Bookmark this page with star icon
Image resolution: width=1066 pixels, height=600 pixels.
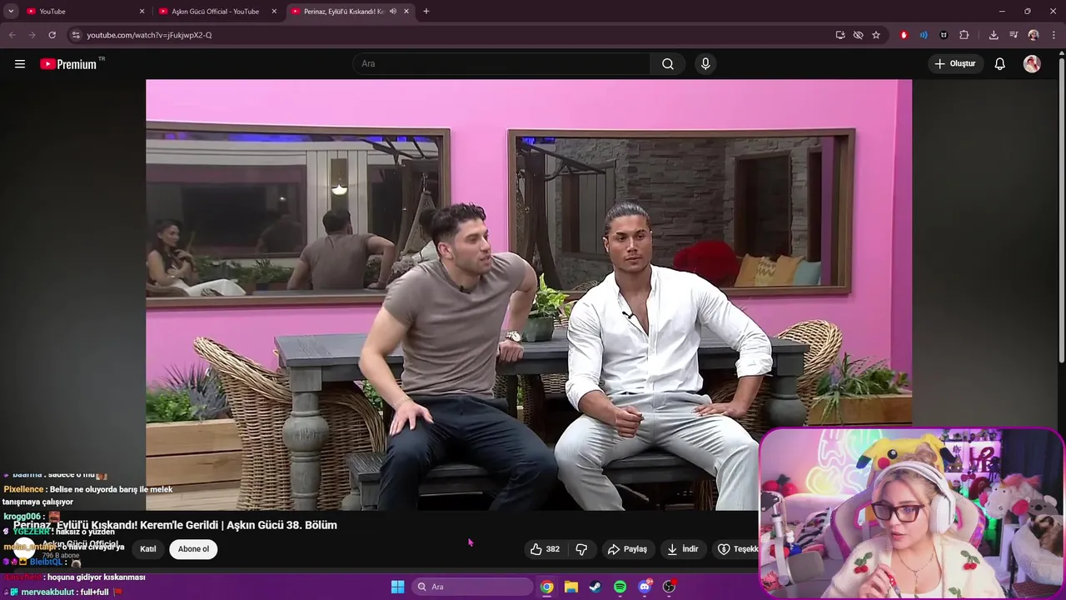click(x=876, y=35)
